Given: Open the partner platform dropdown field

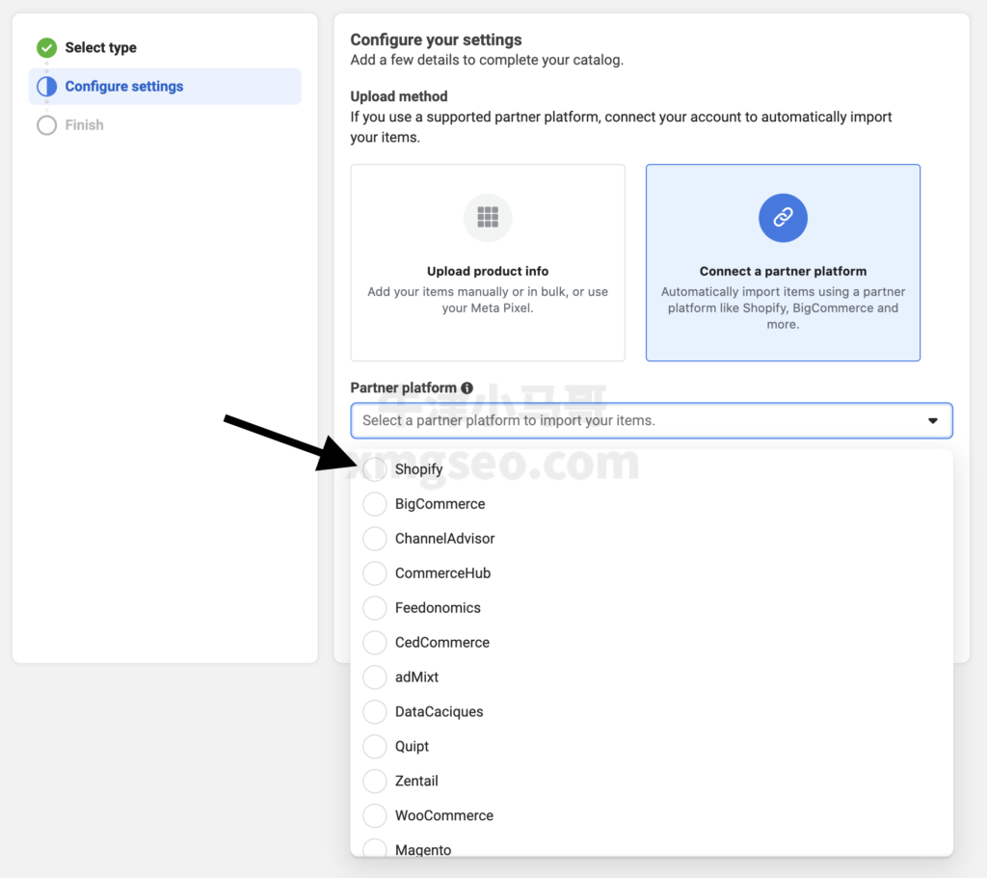Looking at the screenshot, I should (652, 420).
